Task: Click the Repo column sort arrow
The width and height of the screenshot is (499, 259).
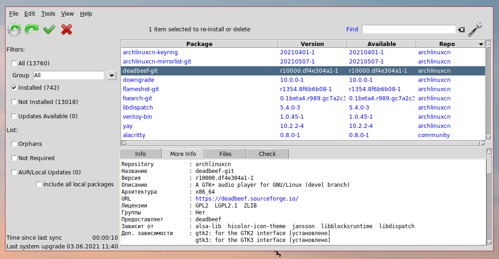Action: click(x=481, y=44)
